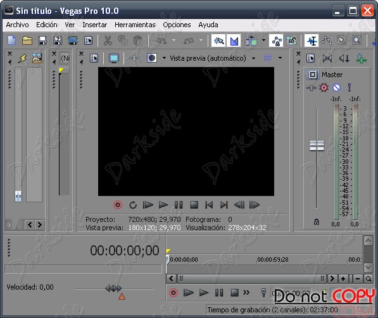Create a new project from toolbar

pos(11,40)
